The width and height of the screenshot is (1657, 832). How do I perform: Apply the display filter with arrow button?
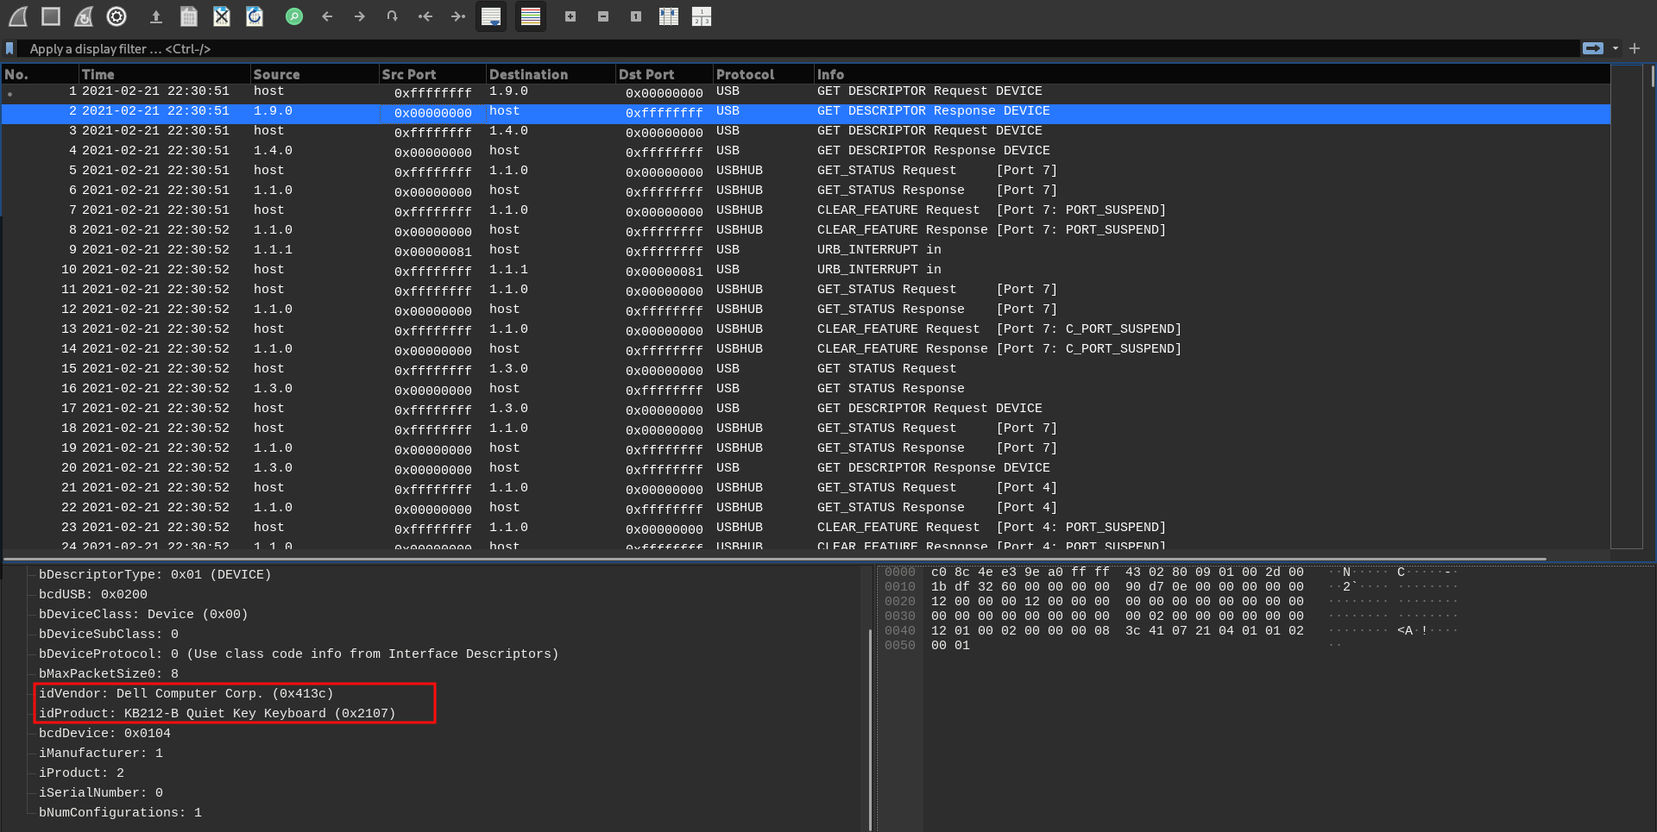(x=1593, y=49)
